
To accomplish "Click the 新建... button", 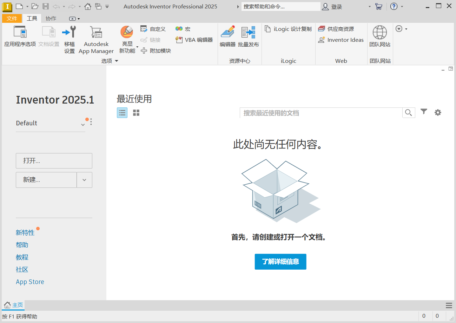I will 46,180.
